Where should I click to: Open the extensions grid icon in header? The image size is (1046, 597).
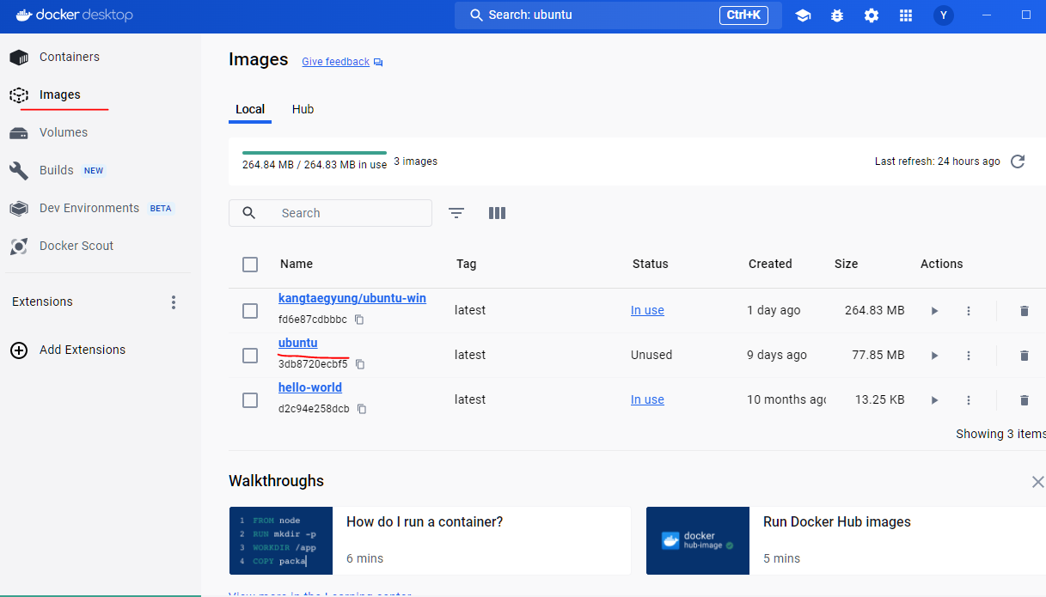(x=905, y=15)
